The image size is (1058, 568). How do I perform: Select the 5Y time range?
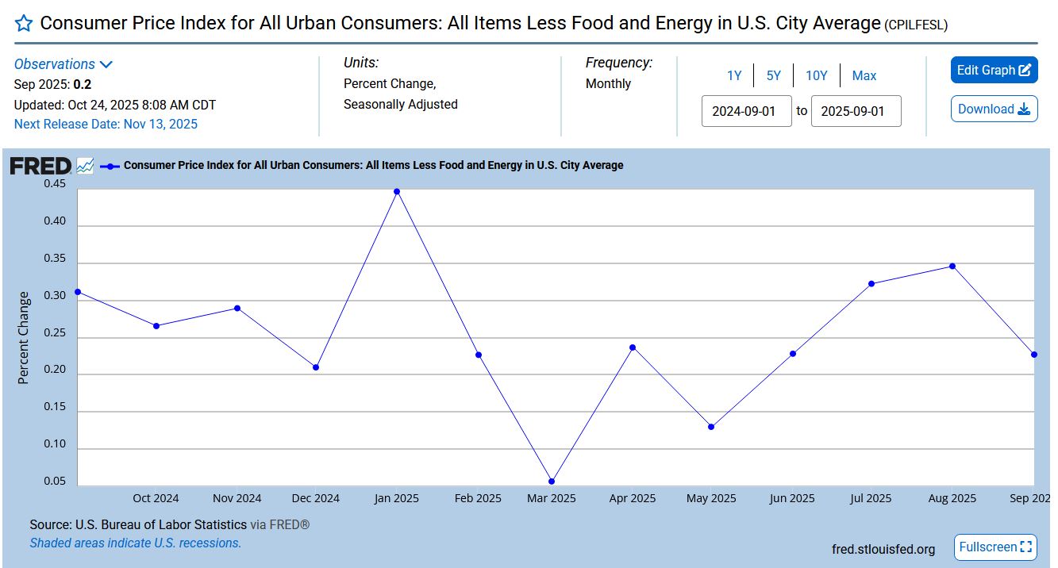click(773, 75)
